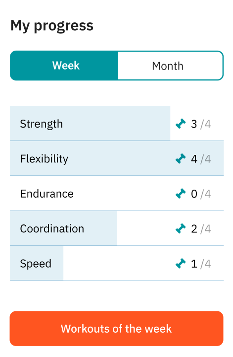Select the Strength progress row
This screenshot has height=357, width=233.
(117, 124)
